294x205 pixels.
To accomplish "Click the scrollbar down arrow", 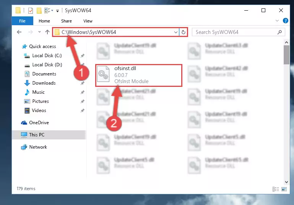I will pos(286,182).
